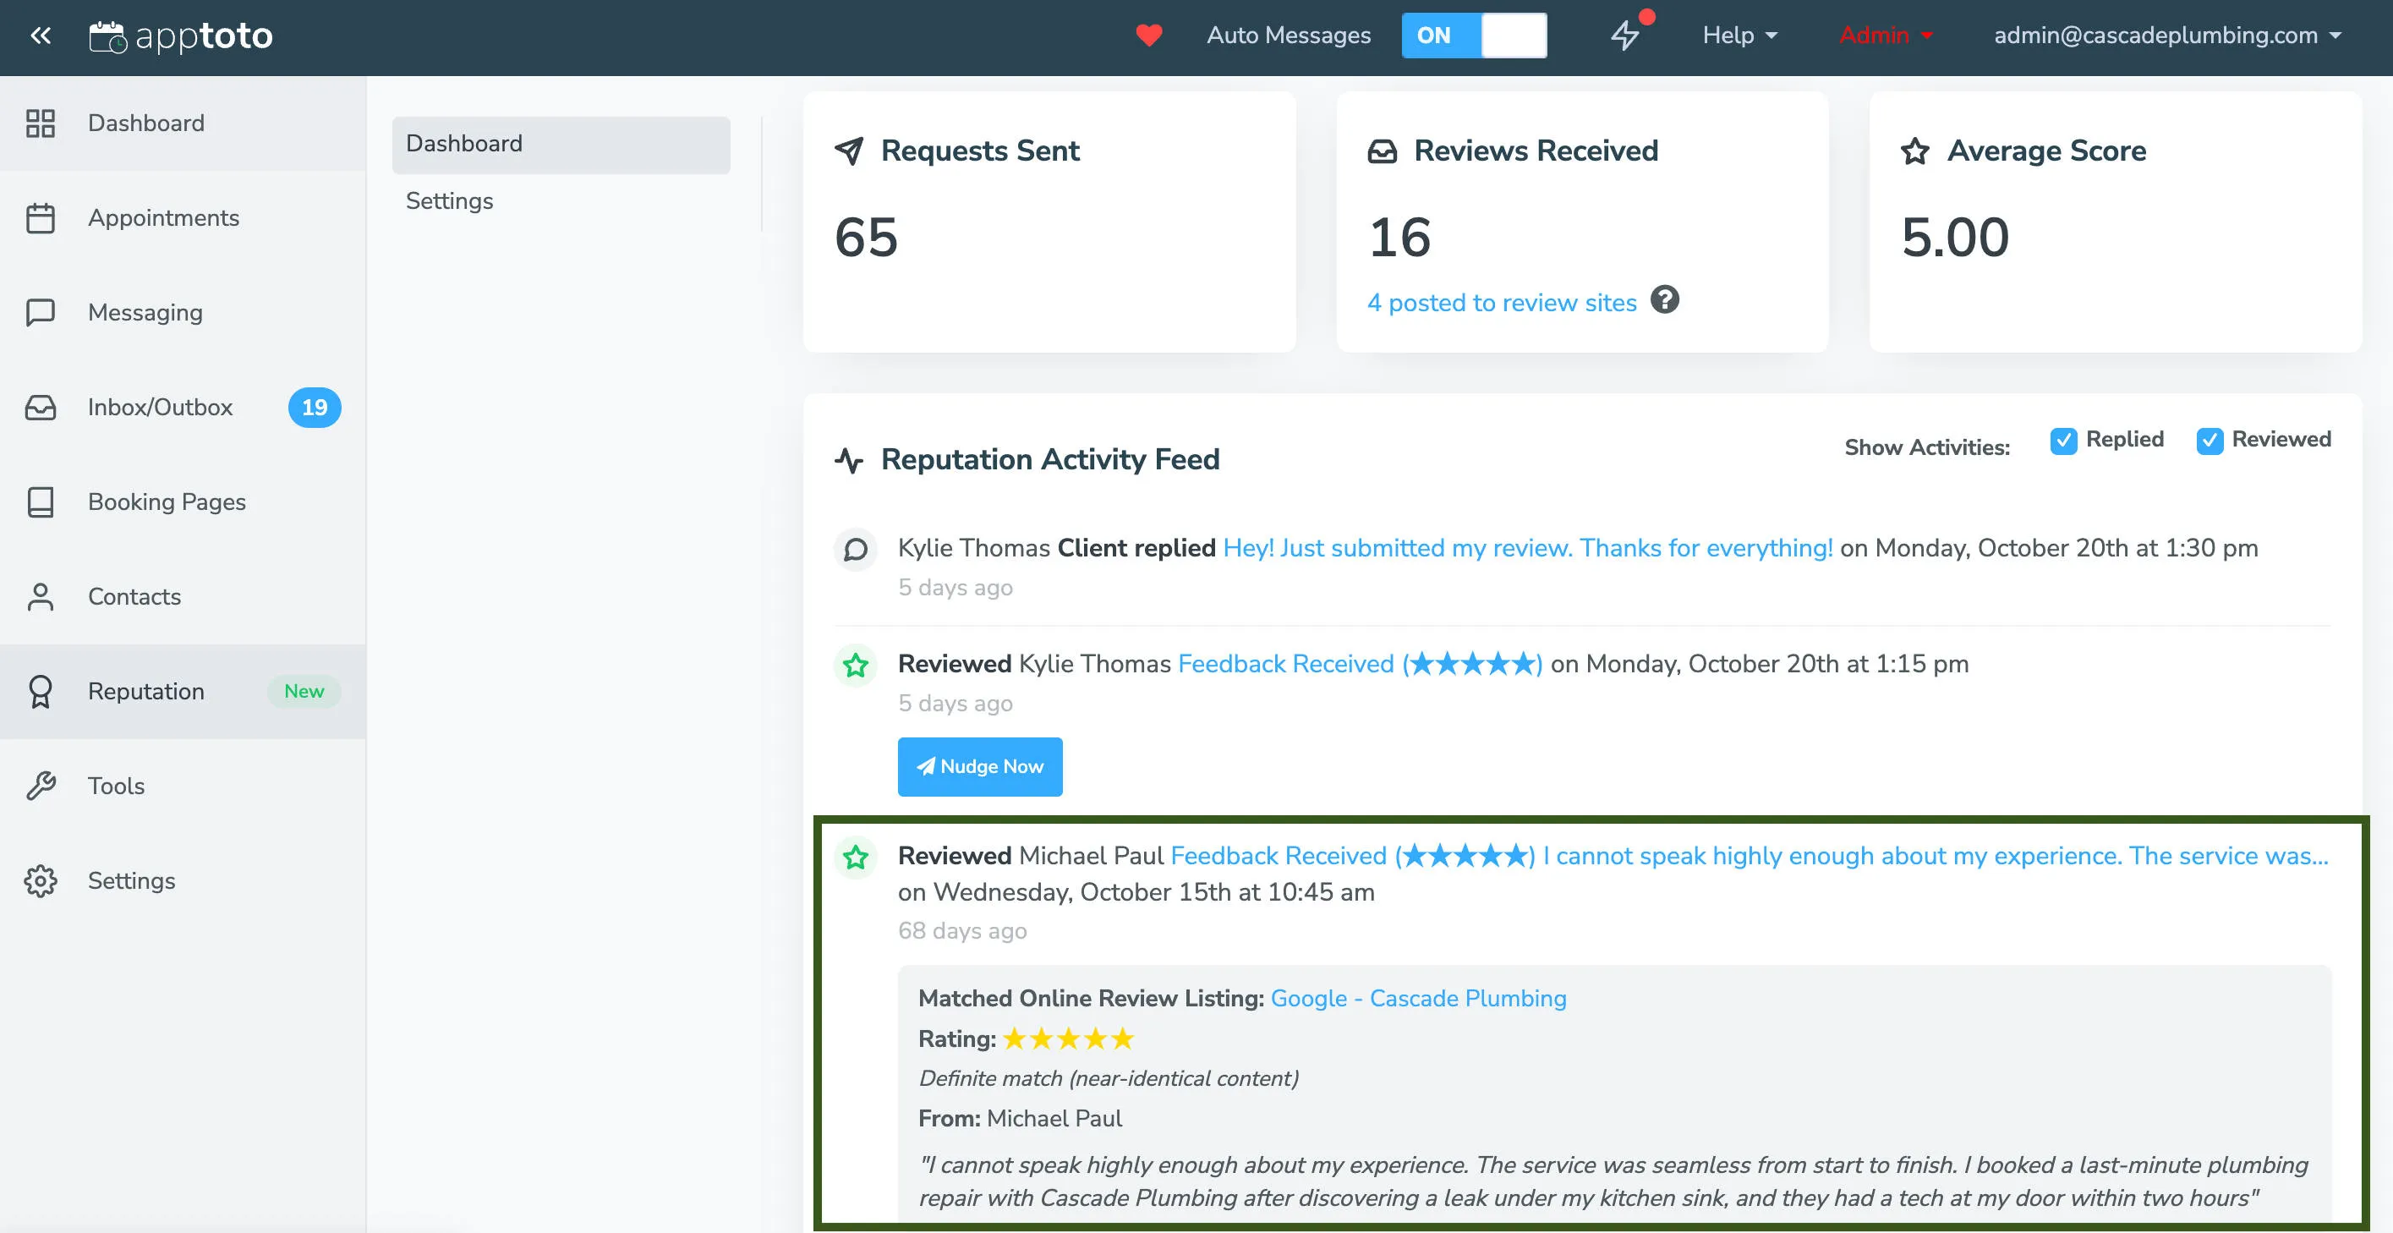
Task: Click the Nudge Now button
Action: [x=980, y=765]
